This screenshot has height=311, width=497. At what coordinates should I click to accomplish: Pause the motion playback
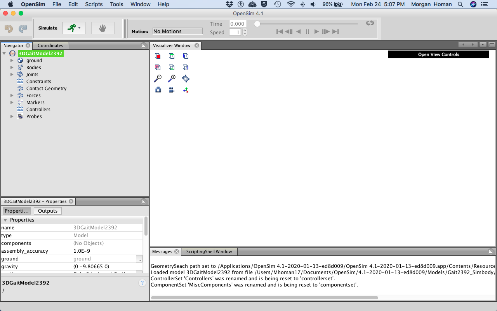click(x=308, y=31)
